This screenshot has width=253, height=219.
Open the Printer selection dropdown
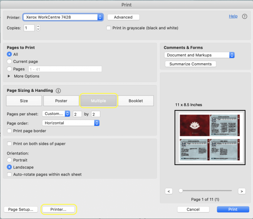(x=62, y=17)
